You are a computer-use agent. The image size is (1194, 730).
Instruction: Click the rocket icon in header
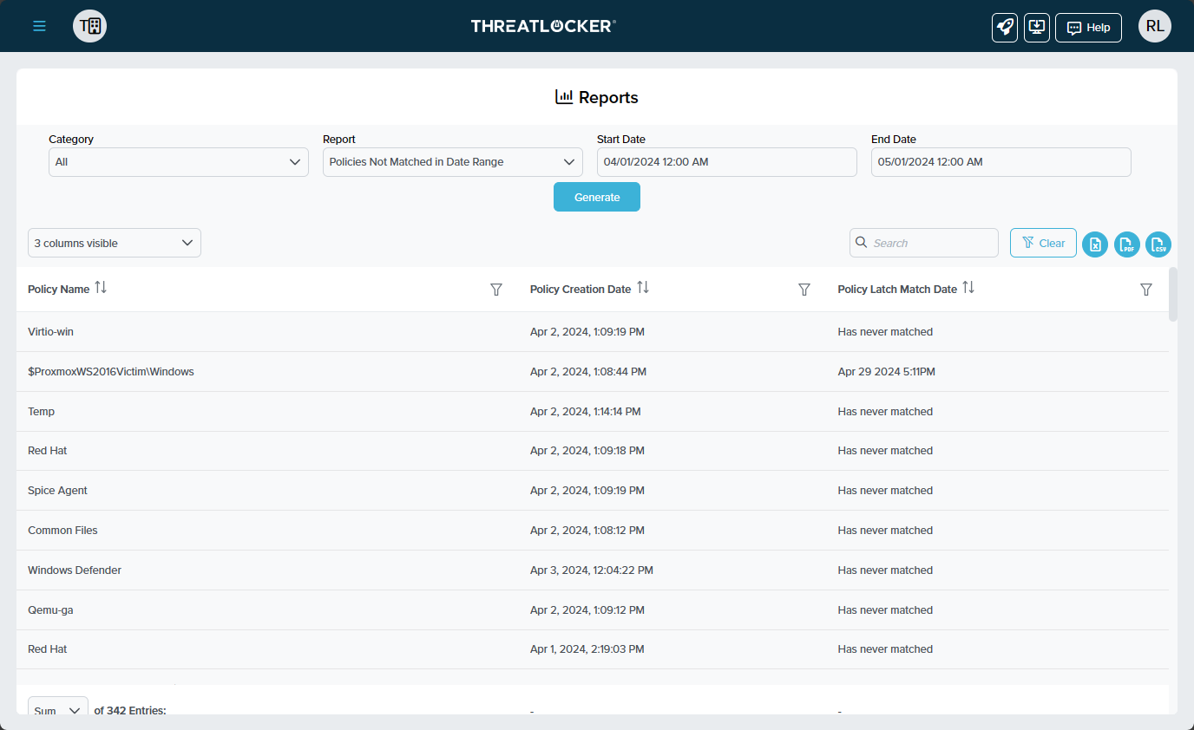[x=1005, y=27]
